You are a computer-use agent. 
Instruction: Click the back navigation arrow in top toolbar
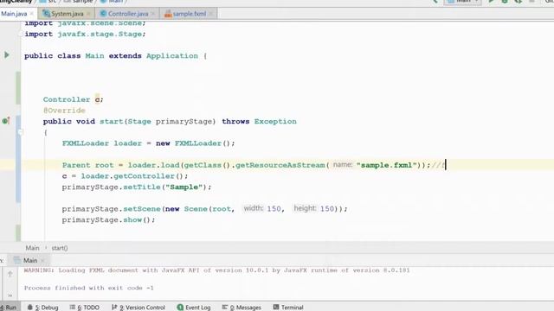click(435, 2)
